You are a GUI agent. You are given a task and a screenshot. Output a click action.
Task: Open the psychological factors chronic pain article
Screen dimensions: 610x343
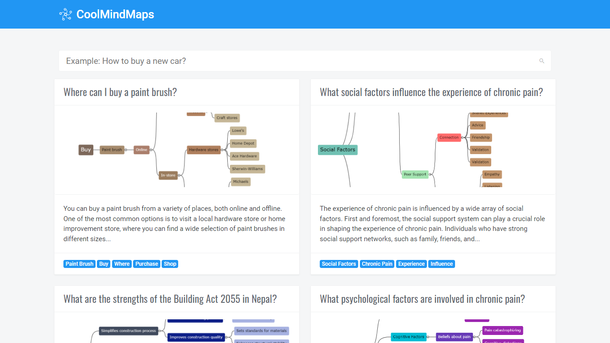pos(422,299)
